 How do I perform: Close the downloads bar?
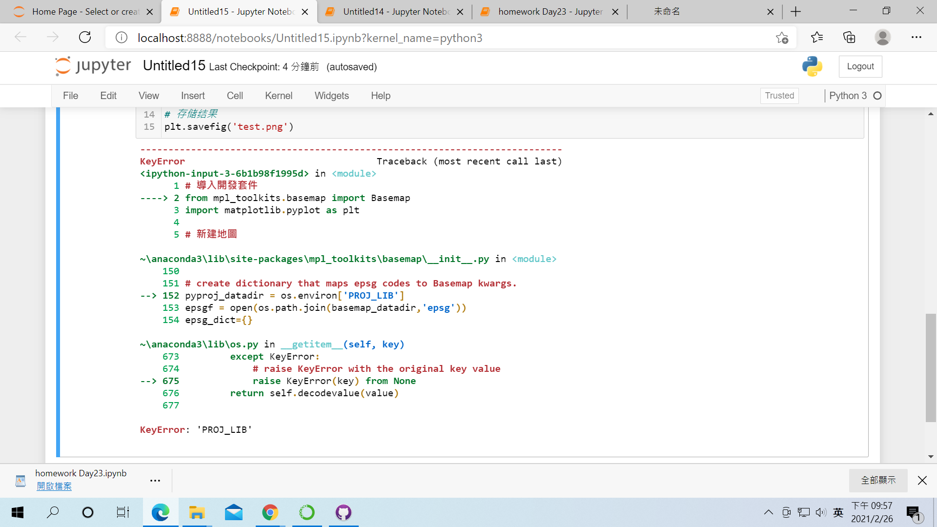click(x=922, y=481)
